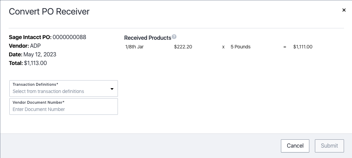Open the Transaction Definitions dropdown
The height and width of the screenshot is (158, 352).
(x=63, y=89)
